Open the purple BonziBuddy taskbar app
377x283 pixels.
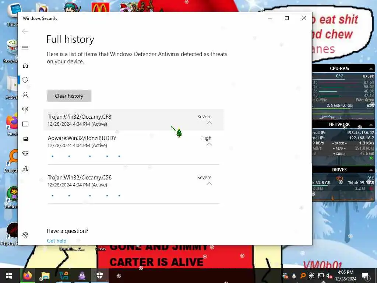[82, 276]
